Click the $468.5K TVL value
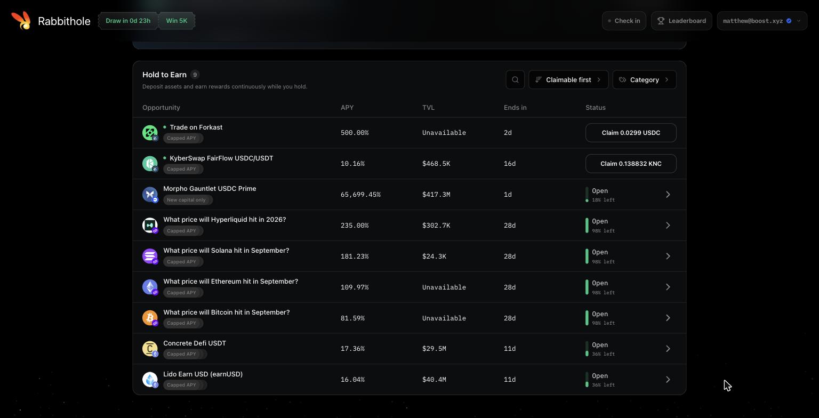Viewport: 819px width, 418px height. tap(436, 164)
